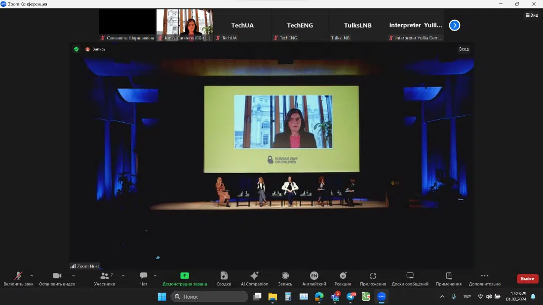Click the Демонстрация экрана share button
The height and width of the screenshot is (305, 543).
tap(185, 276)
